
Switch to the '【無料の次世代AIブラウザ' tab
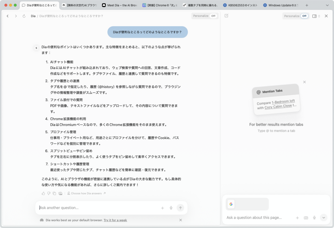coord(80,5)
